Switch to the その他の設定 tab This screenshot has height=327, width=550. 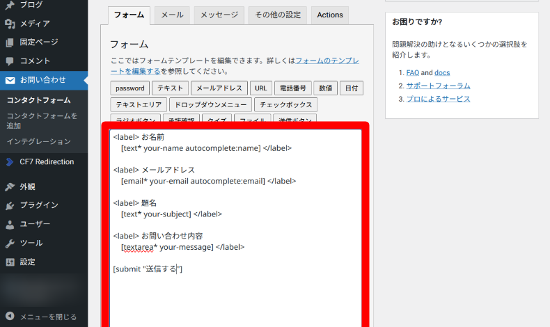pyautogui.click(x=278, y=15)
